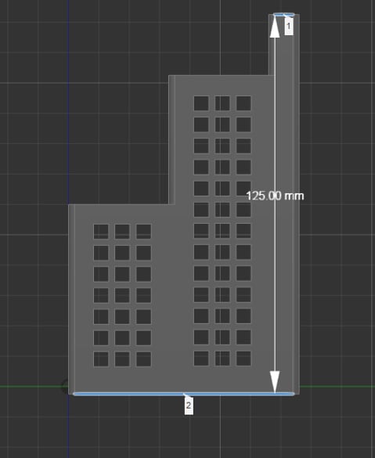
Task: Click the measurement label marked 1
Action: pyautogui.click(x=289, y=27)
